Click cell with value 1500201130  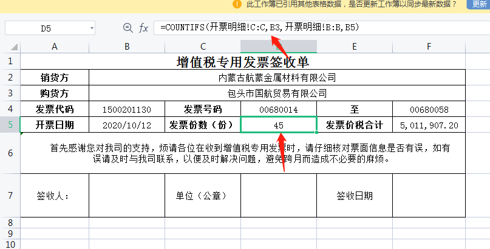tap(127, 110)
